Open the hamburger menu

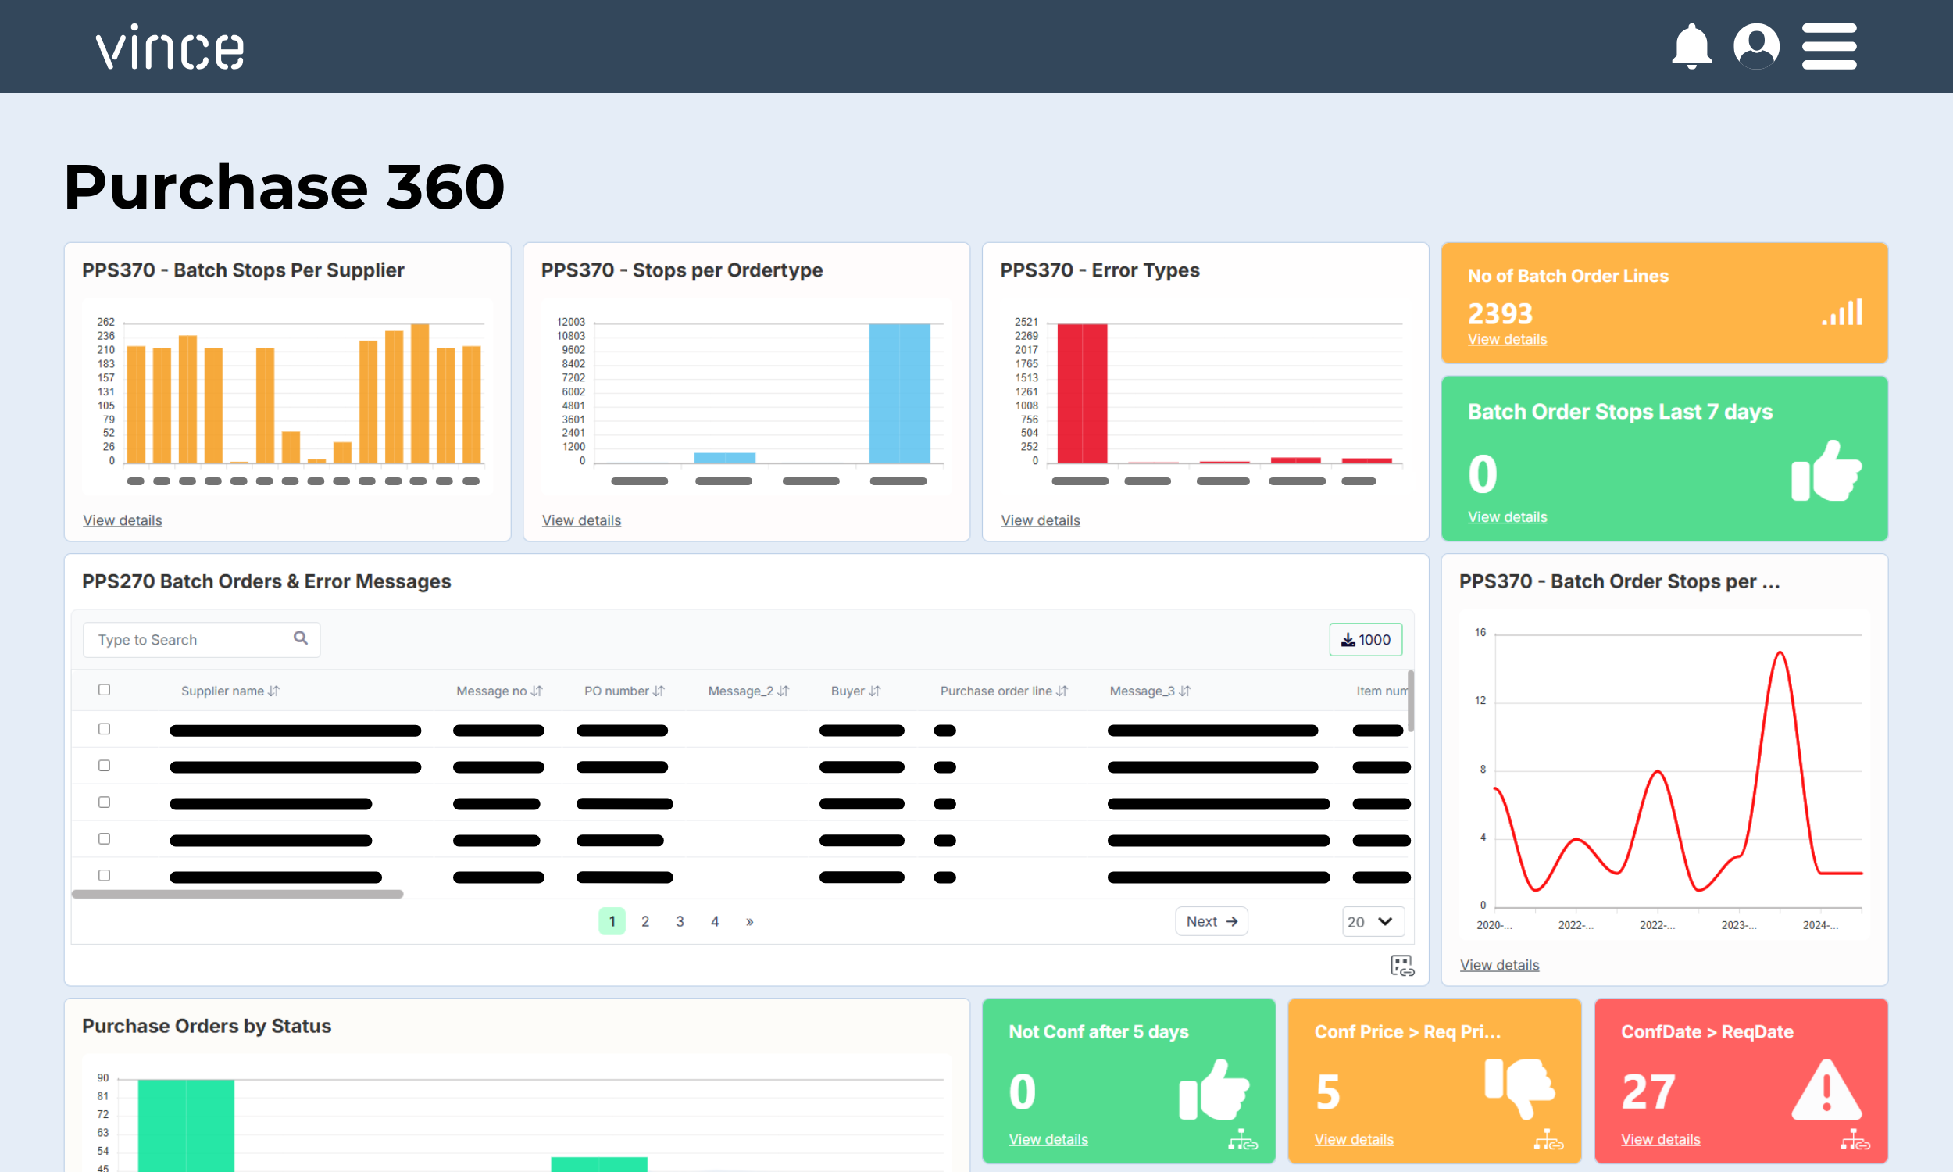[x=1829, y=46]
